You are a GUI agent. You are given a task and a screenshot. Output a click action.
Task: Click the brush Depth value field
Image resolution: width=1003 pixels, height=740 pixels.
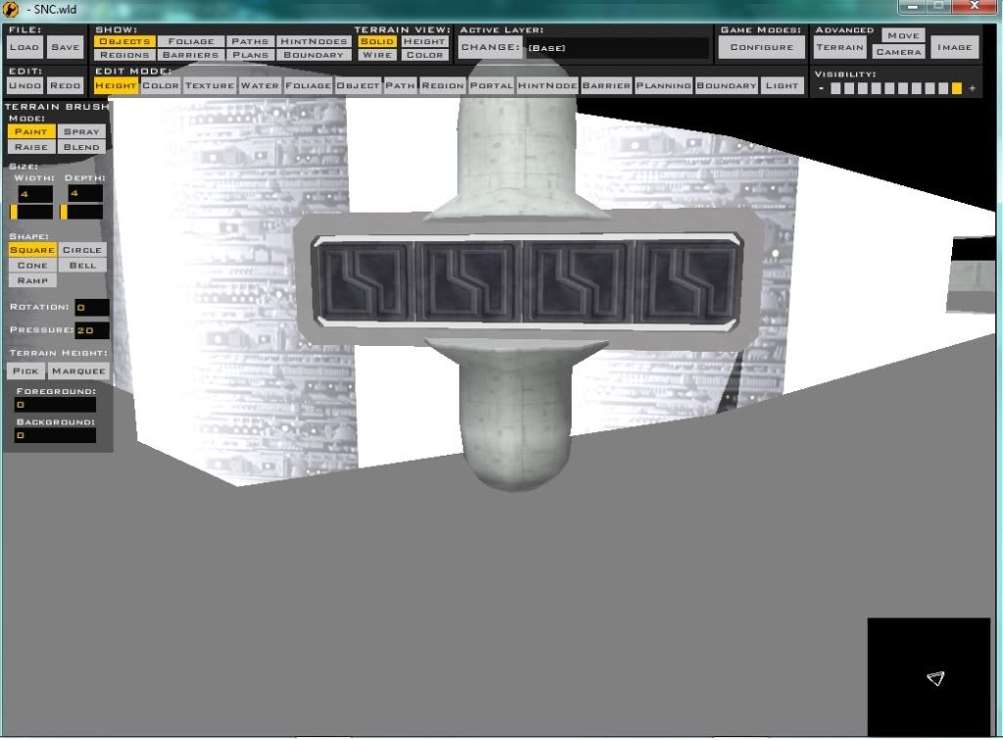pyautogui.click(x=85, y=193)
